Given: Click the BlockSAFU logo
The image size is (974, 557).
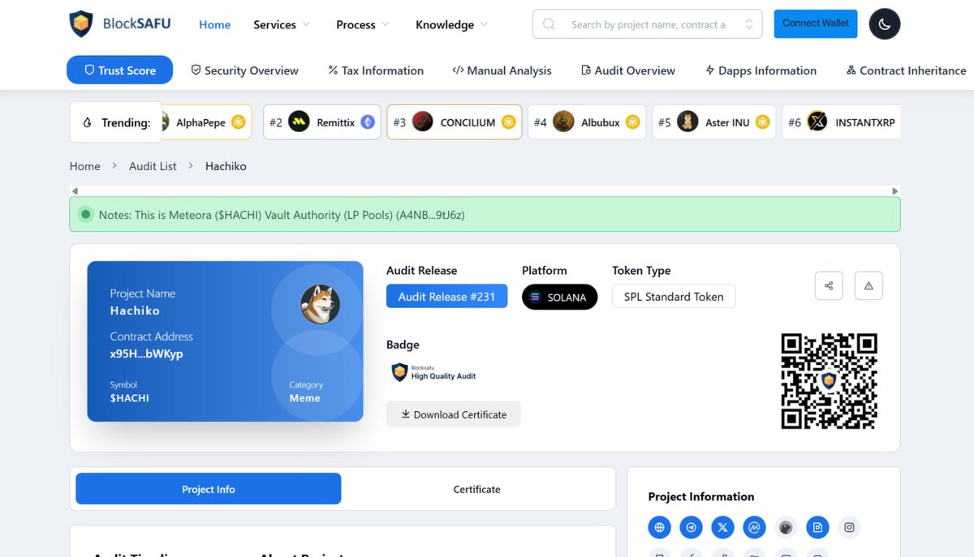Looking at the screenshot, I should pos(119,24).
